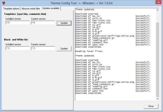Close the Themes Config Tool window via X
This screenshot has width=163, height=112.
coord(159,2)
